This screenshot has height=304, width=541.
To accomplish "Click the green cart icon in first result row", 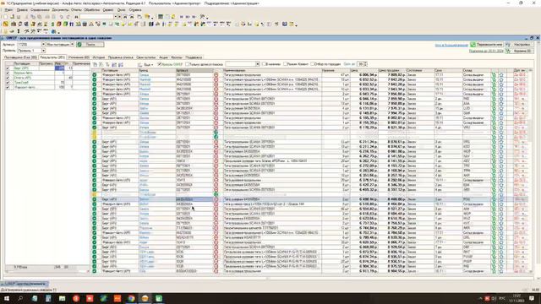I will click(494, 75).
